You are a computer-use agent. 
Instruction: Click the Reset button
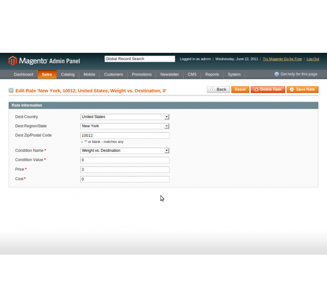pos(240,89)
